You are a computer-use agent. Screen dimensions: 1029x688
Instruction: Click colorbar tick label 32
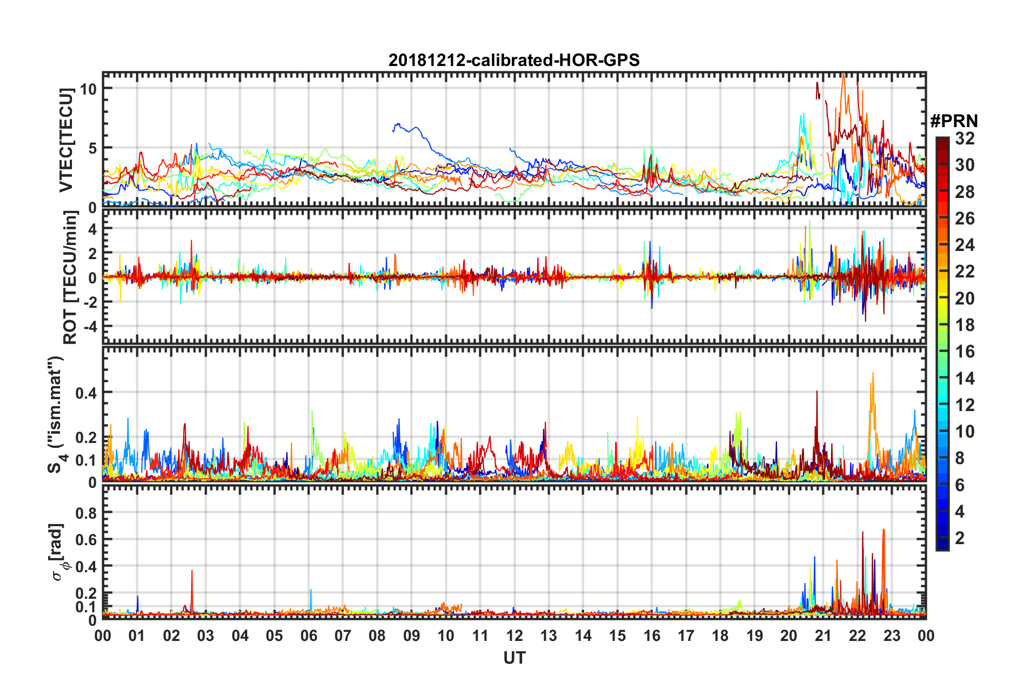click(x=965, y=138)
